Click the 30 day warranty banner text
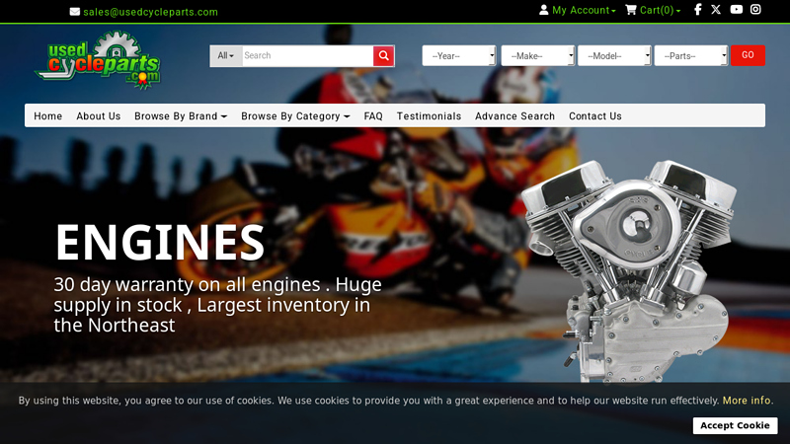 [217, 305]
